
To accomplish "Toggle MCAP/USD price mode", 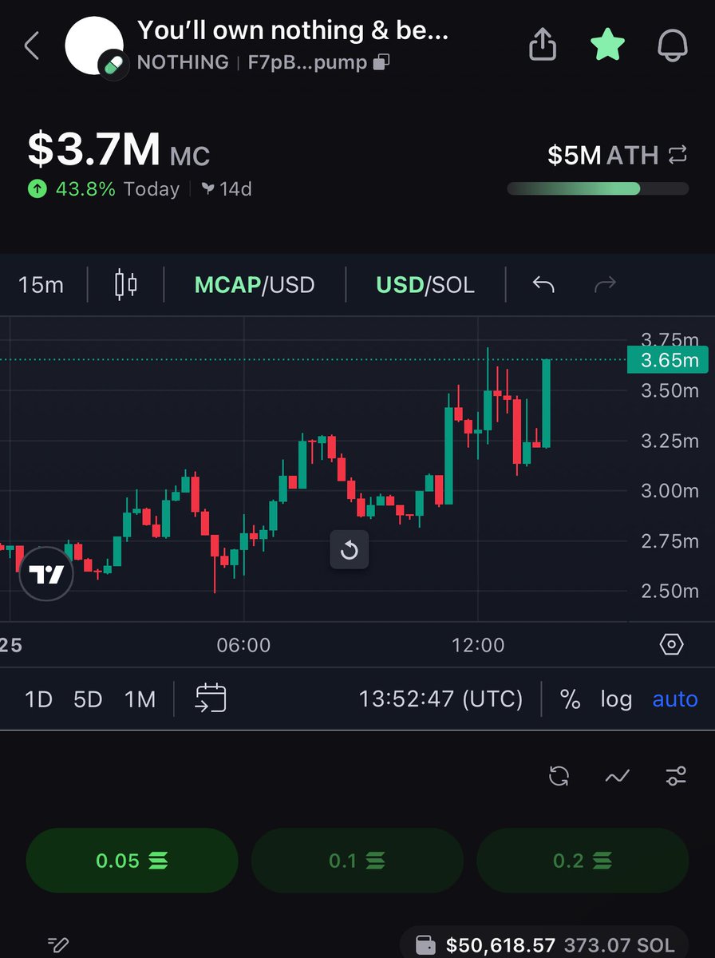I will 255,284.
